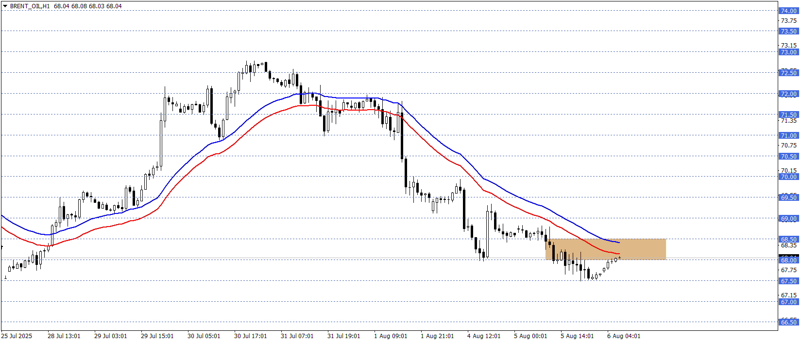Click the 6 Aug 04:01 time label

[x=624, y=336]
